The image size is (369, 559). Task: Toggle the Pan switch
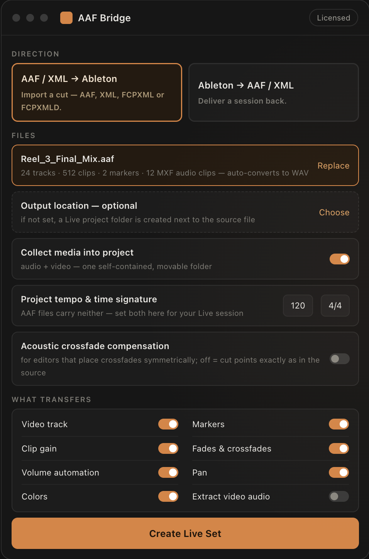[x=339, y=472]
